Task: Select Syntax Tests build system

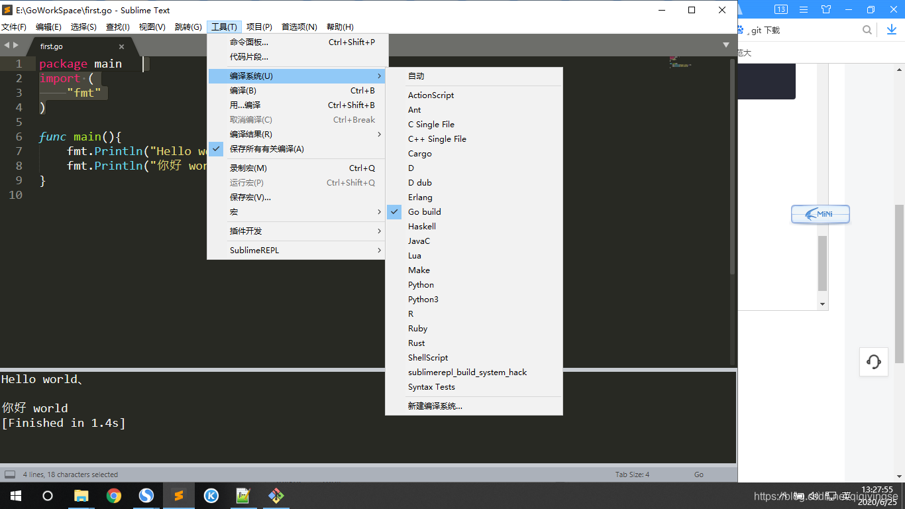Action: [474, 387]
